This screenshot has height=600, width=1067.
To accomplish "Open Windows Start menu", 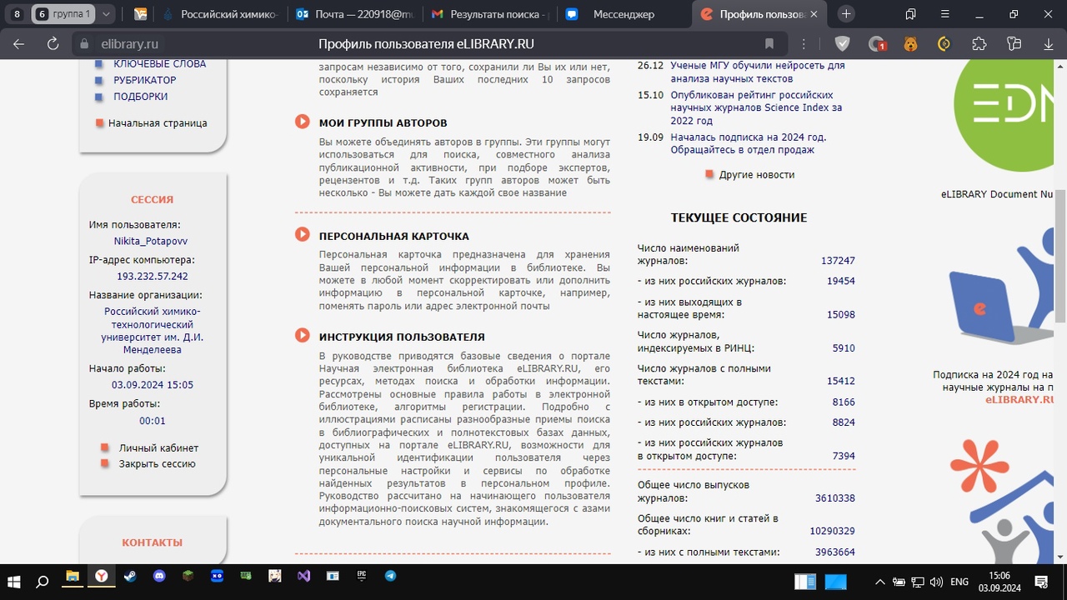I will (x=14, y=581).
